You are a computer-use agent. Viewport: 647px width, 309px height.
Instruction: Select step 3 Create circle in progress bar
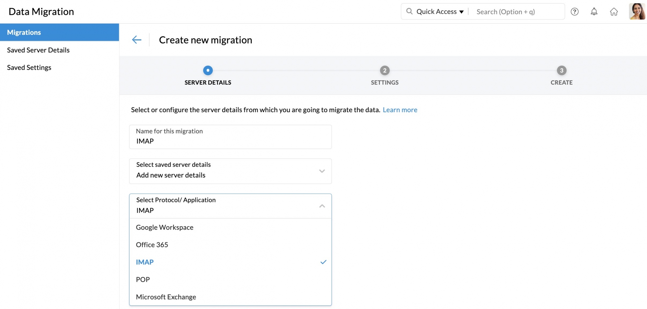click(x=561, y=70)
